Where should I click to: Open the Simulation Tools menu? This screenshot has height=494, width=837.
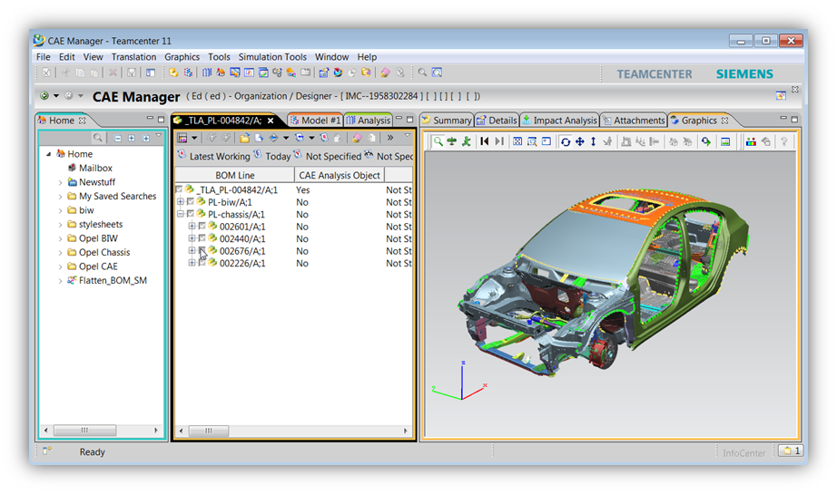(272, 57)
